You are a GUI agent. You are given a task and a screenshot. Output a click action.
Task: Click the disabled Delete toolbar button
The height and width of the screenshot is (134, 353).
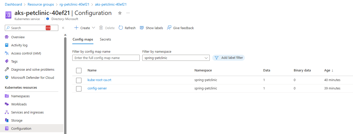[107, 28]
